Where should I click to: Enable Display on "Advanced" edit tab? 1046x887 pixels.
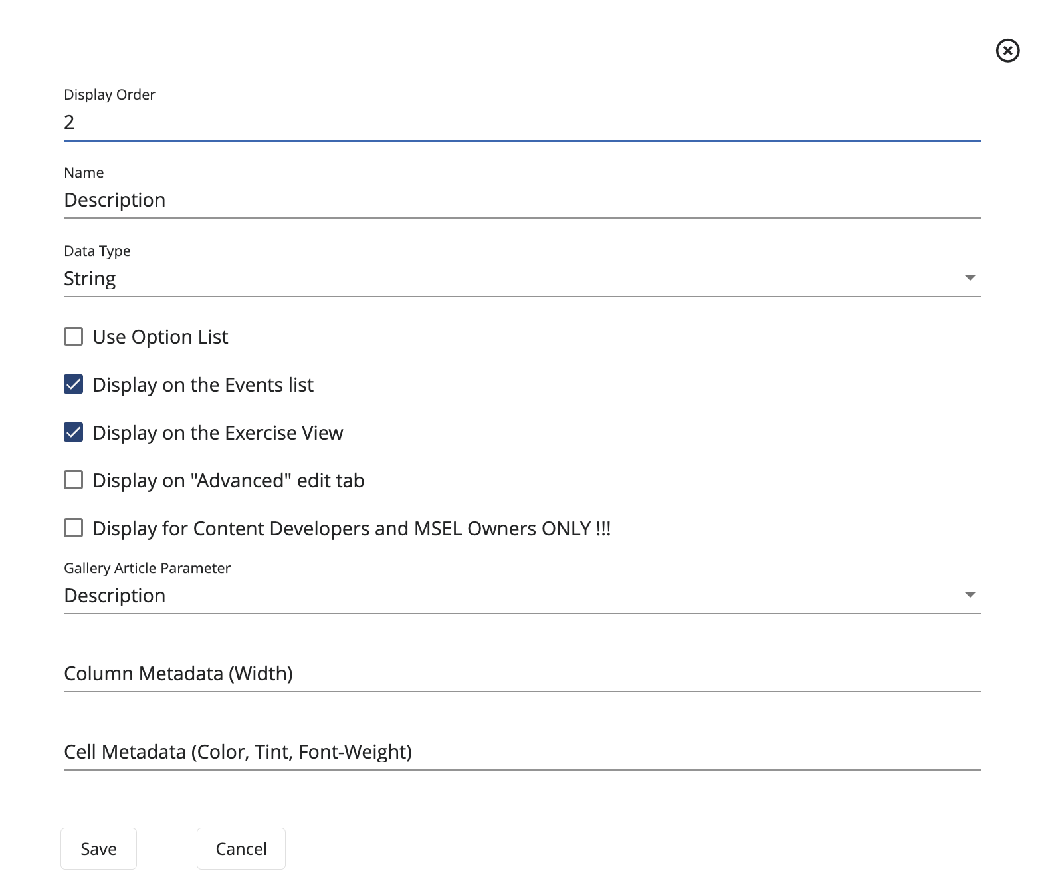pos(74,480)
